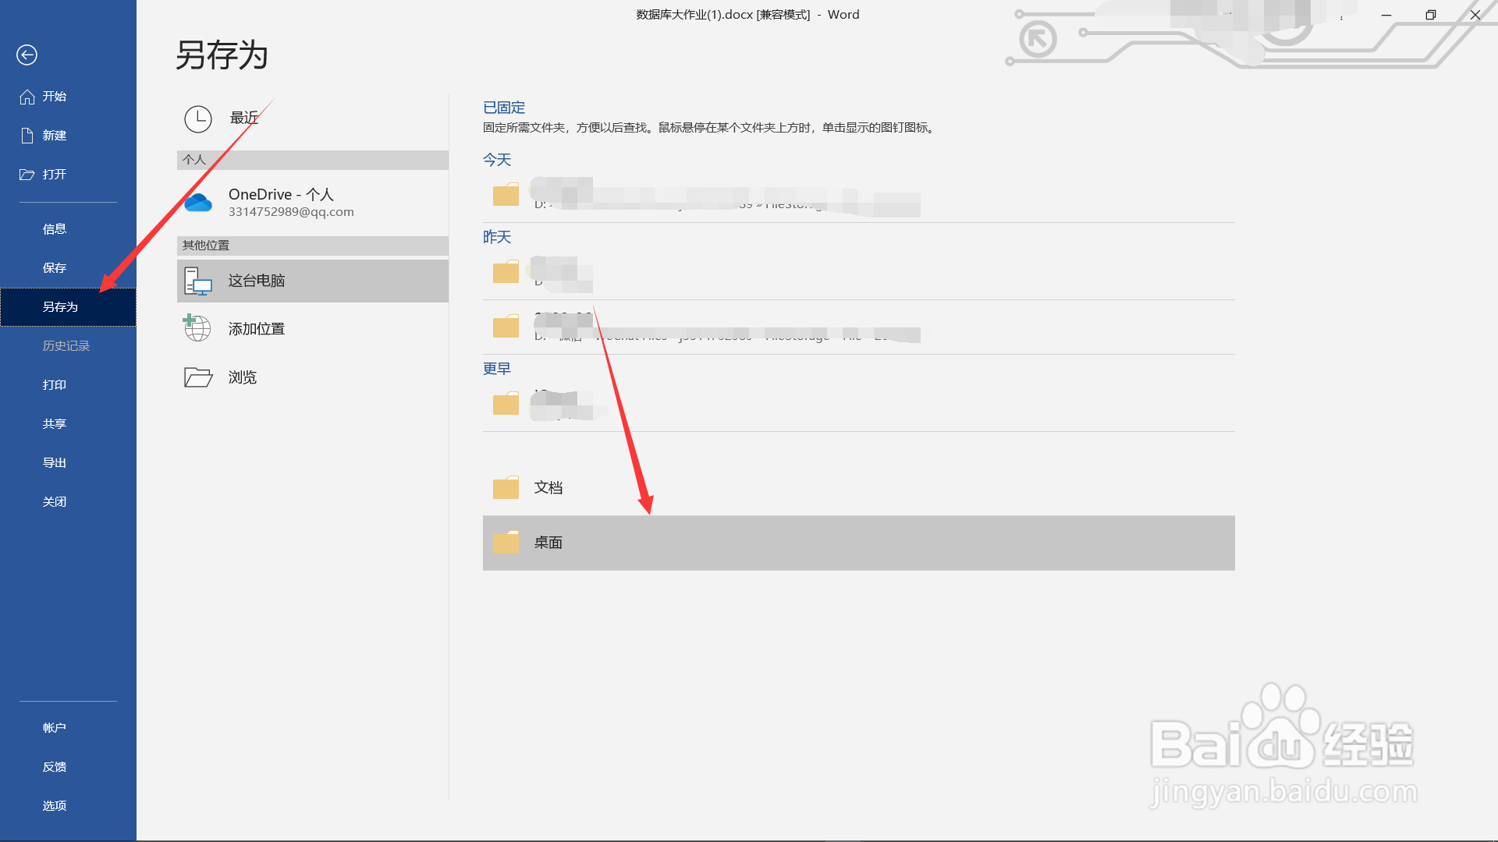The height and width of the screenshot is (842, 1498).
Task: Open the Info (信息) menu item
Action: [x=55, y=229]
